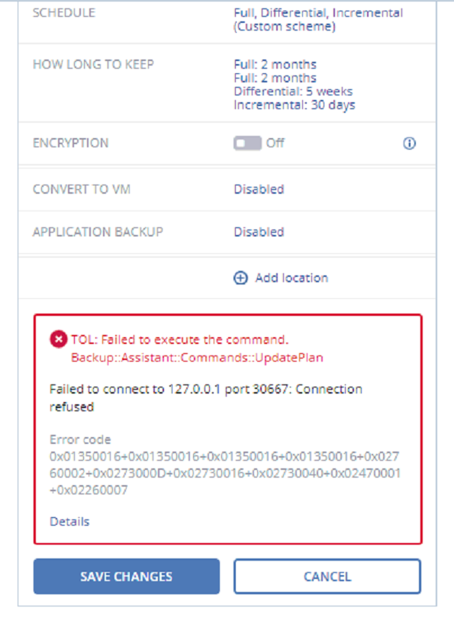Open the Application backup Disabled setting
Image resolution: width=454 pixels, height=627 pixels.
(259, 232)
